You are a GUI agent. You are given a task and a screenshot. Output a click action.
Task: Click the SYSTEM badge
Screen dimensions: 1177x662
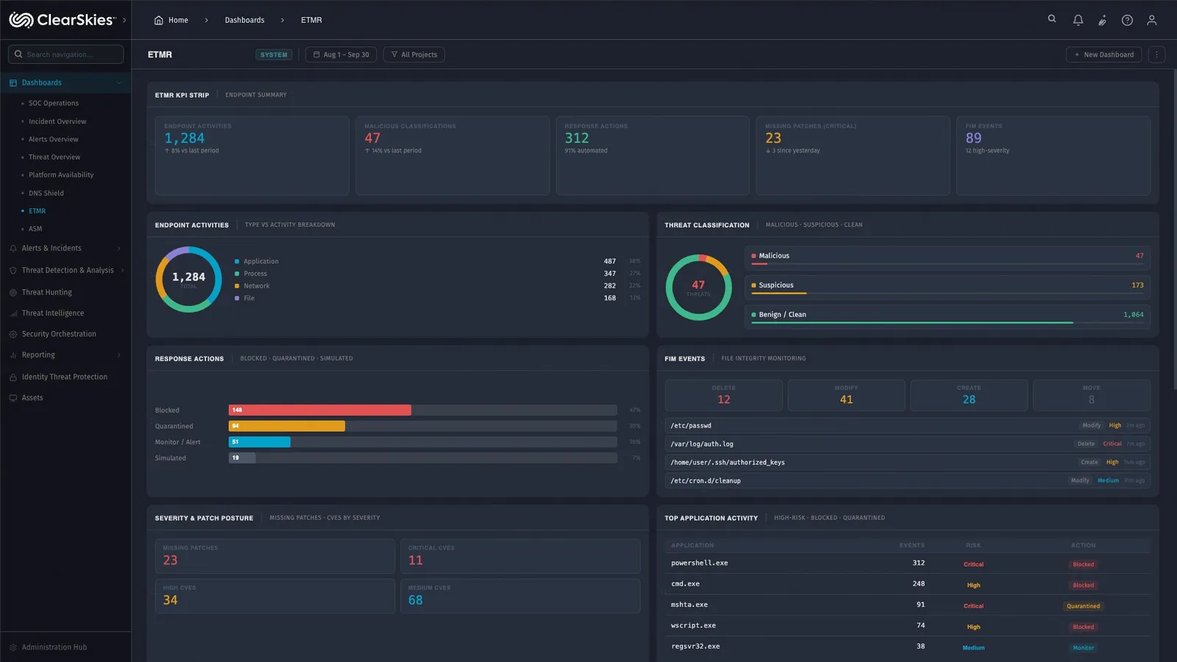point(274,54)
